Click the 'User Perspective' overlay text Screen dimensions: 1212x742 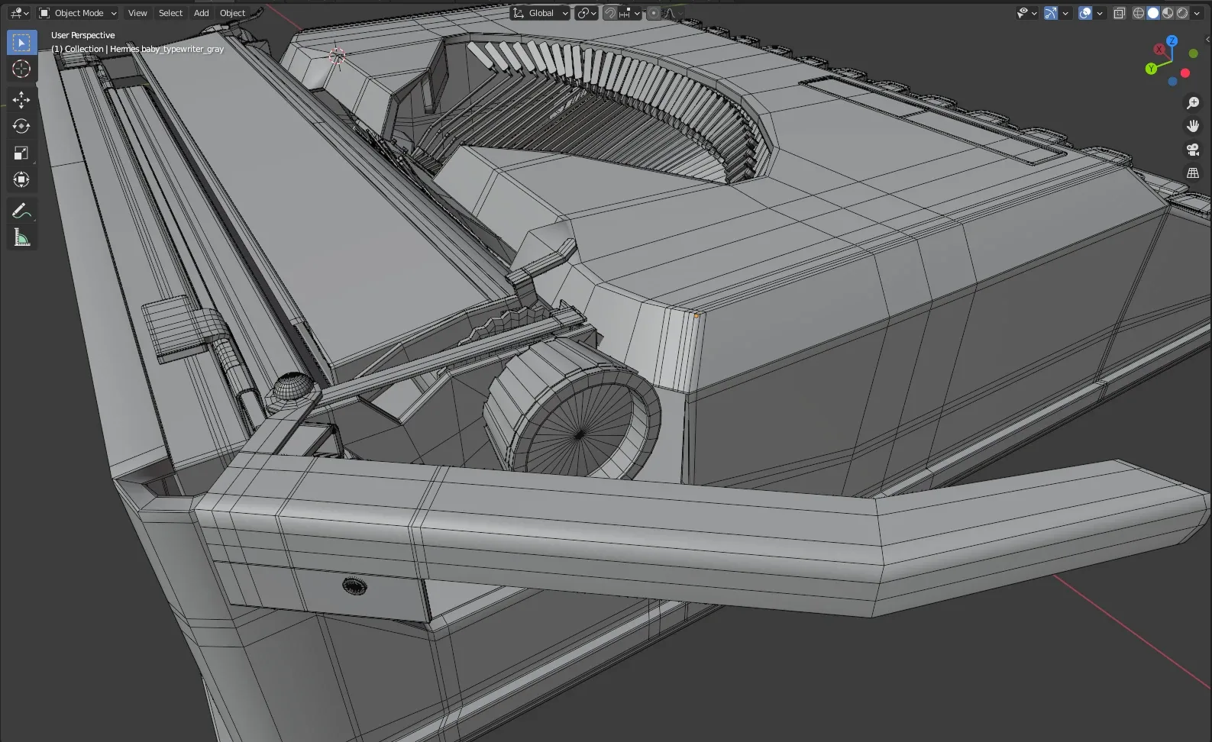[x=82, y=35]
